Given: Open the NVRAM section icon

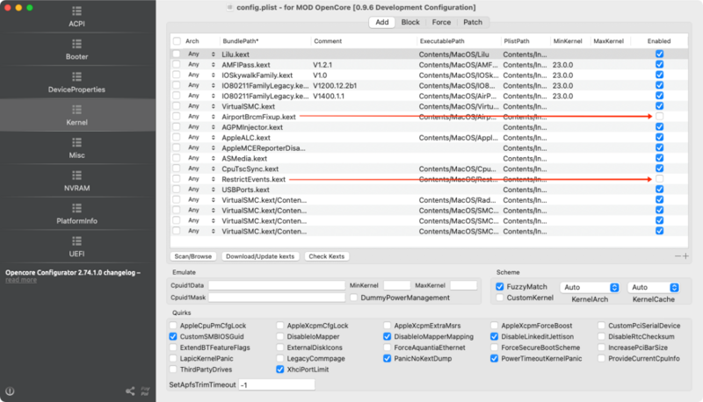Looking at the screenshot, I should tap(76, 175).
